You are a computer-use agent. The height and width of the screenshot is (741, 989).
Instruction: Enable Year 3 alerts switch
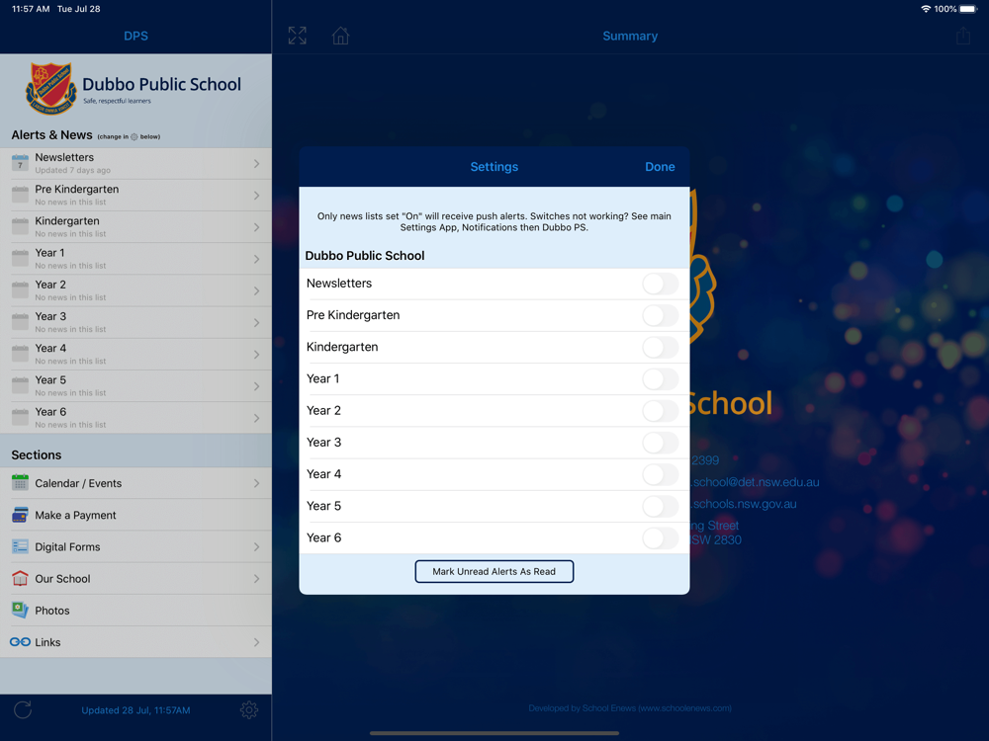coord(661,443)
